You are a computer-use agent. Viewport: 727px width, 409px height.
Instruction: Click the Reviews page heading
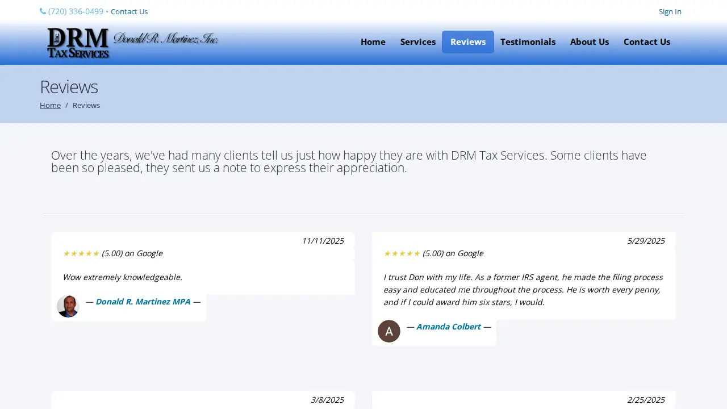69,87
